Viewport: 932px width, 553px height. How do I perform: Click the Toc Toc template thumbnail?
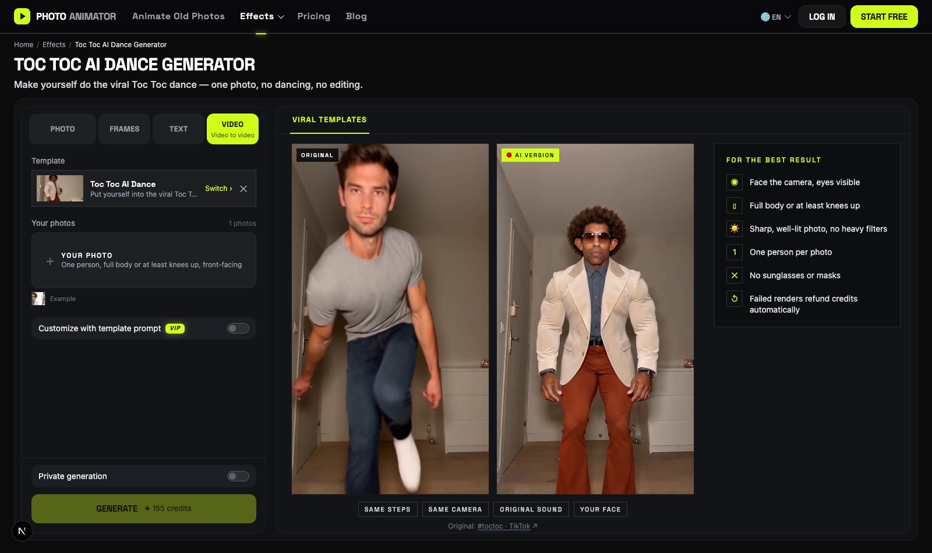tap(60, 188)
